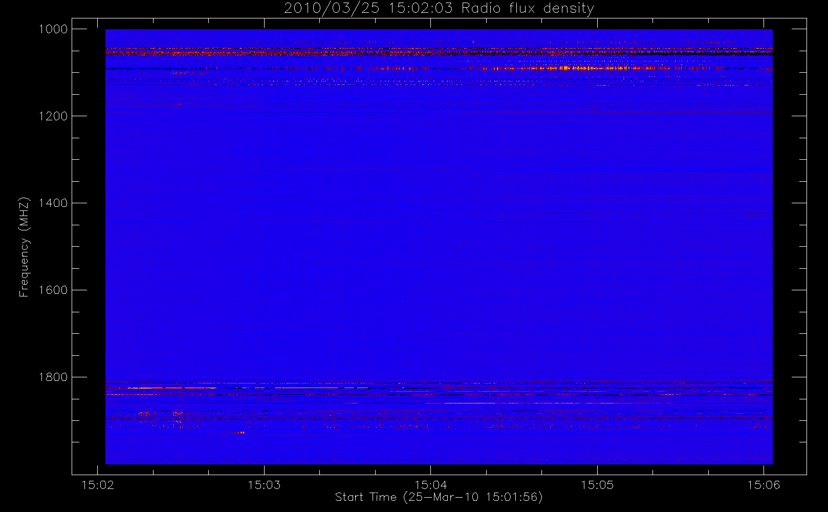This screenshot has width=828, height=512.
Task: Click the date '2010/03/25' in the title
Action: tap(332, 9)
